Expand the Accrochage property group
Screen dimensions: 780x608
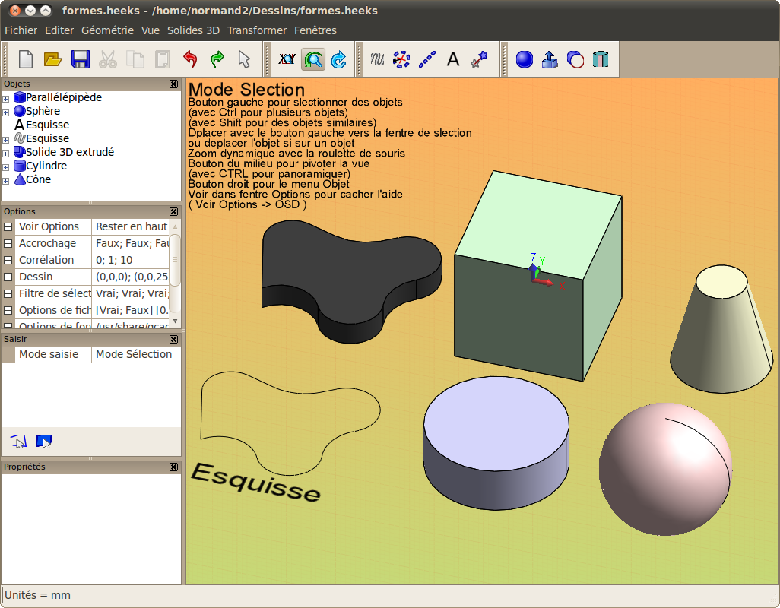tap(8, 244)
